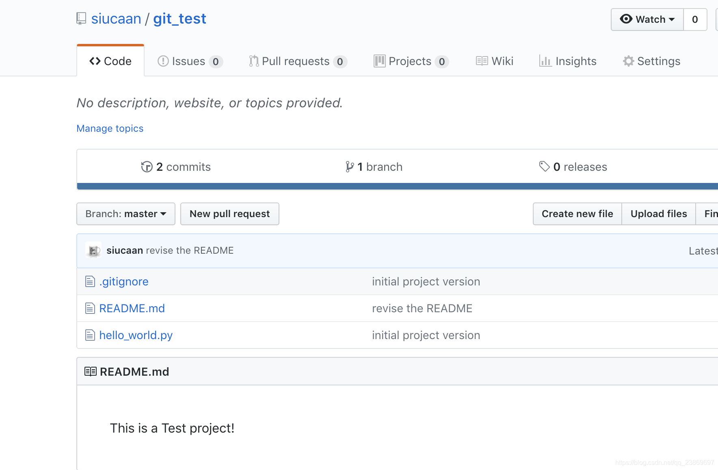
Task: Click the releases tag icon
Action: pyautogui.click(x=544, y=166)
